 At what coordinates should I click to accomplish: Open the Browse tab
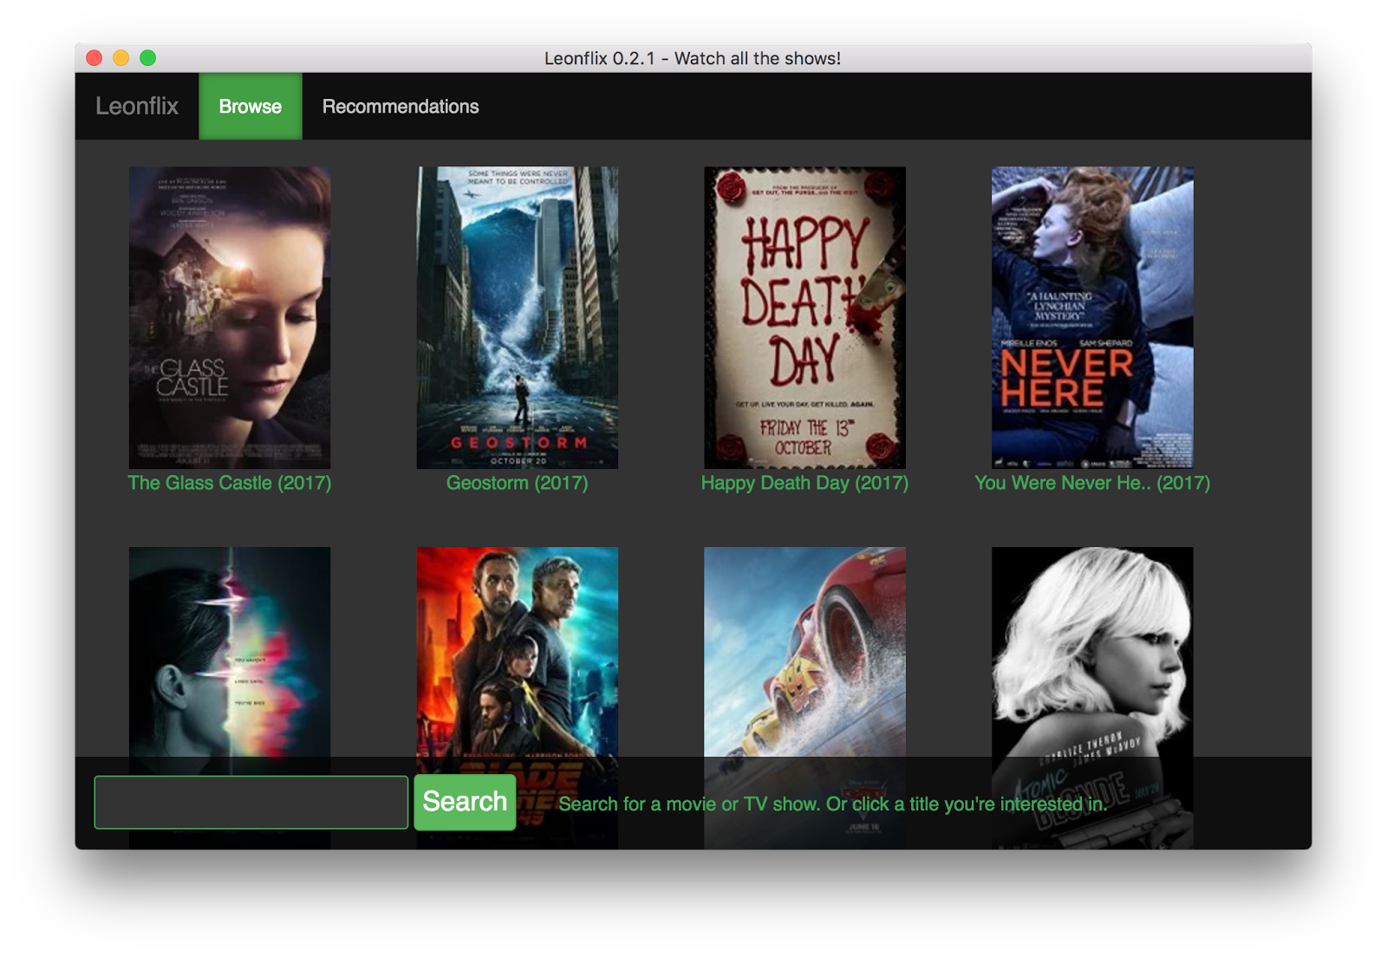(x=251, y=107)
